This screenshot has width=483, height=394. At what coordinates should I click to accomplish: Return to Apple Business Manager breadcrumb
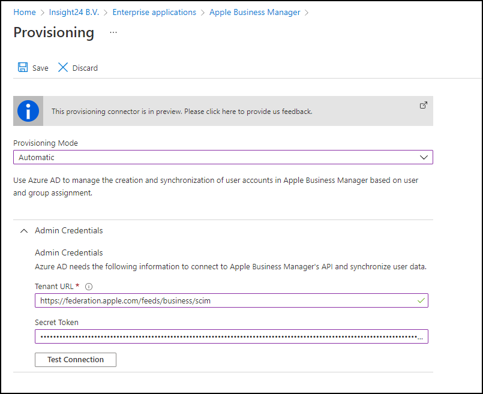coord(254,12)
